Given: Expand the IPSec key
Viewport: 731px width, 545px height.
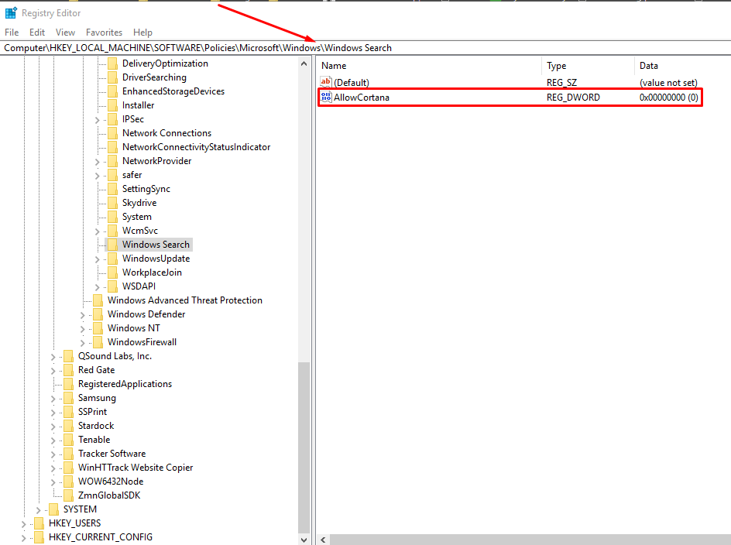Looking at the screenshot, I should pyautogui.click(x=97, y=120).
